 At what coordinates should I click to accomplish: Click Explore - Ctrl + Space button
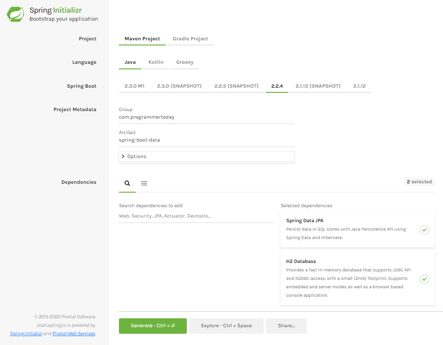coord(226,326)
